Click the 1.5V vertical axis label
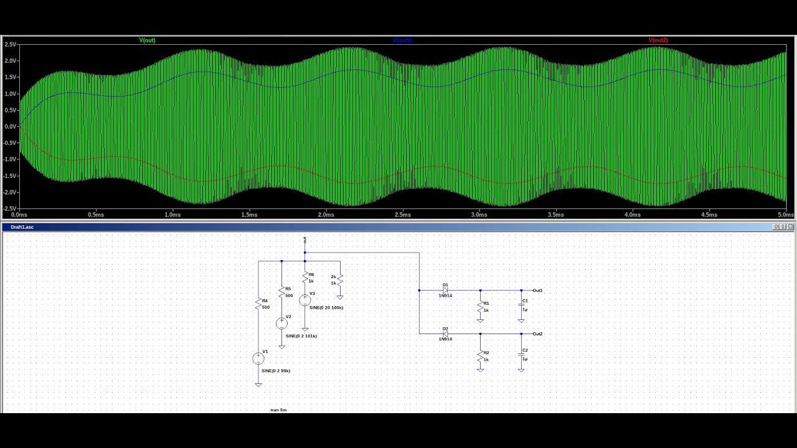 tap(10, 77)
